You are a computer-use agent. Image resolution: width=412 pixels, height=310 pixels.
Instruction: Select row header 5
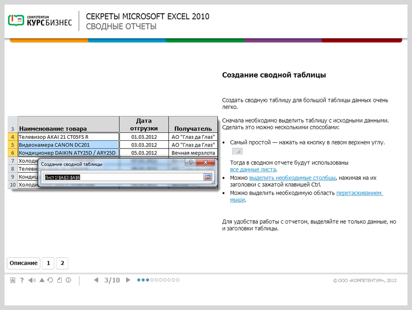click(x=13, y=145)
